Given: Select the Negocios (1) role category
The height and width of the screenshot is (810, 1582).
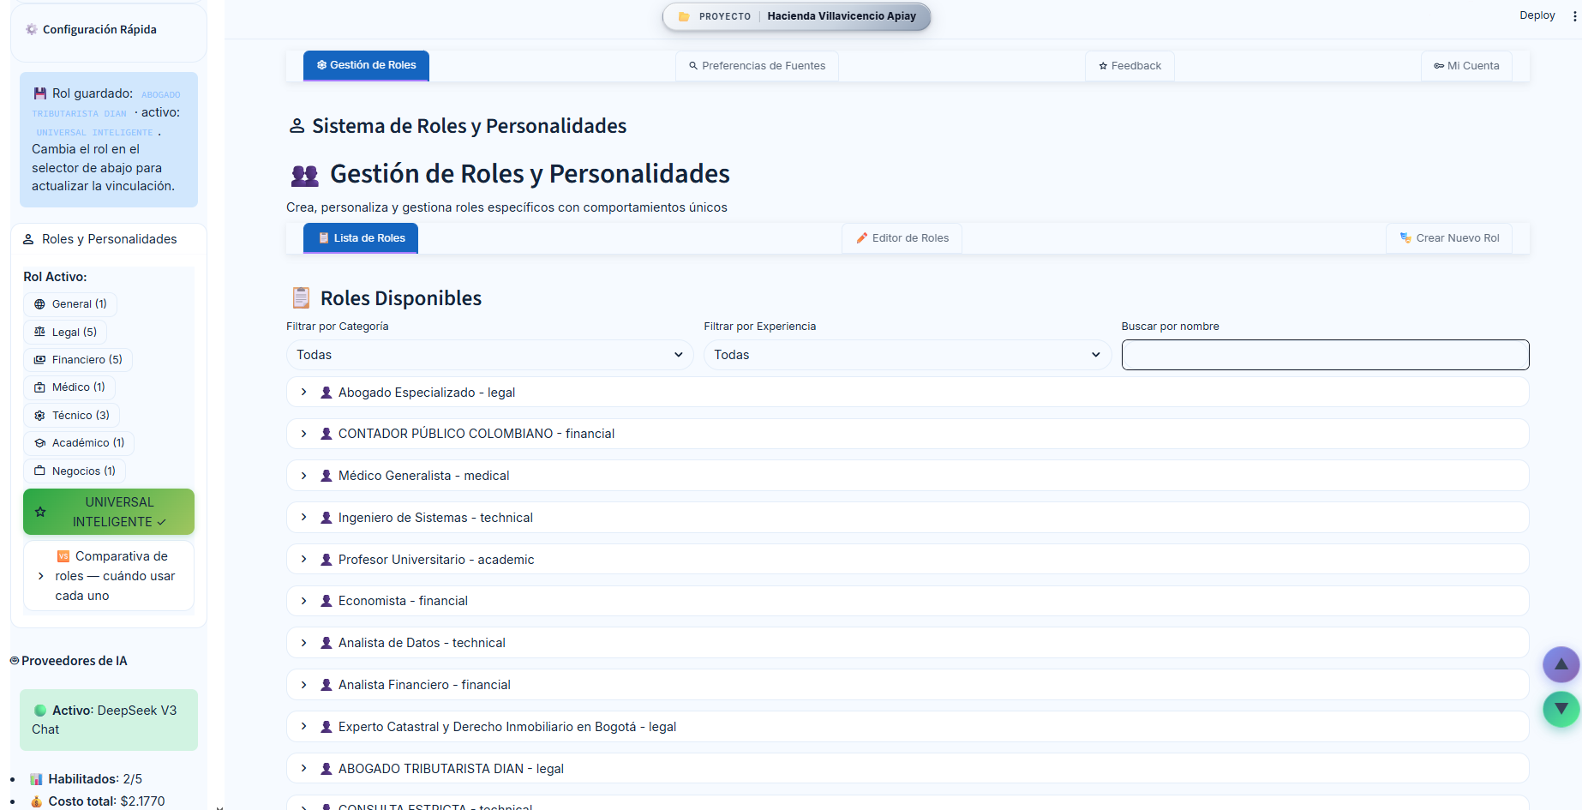Looking at the screenshot, I should coord(75,471).
